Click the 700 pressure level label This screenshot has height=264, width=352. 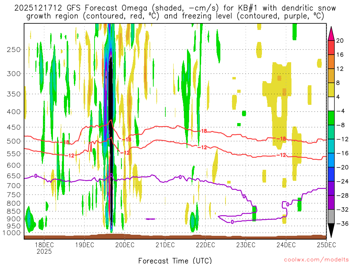pyautogui.click(x=14, y=186)
